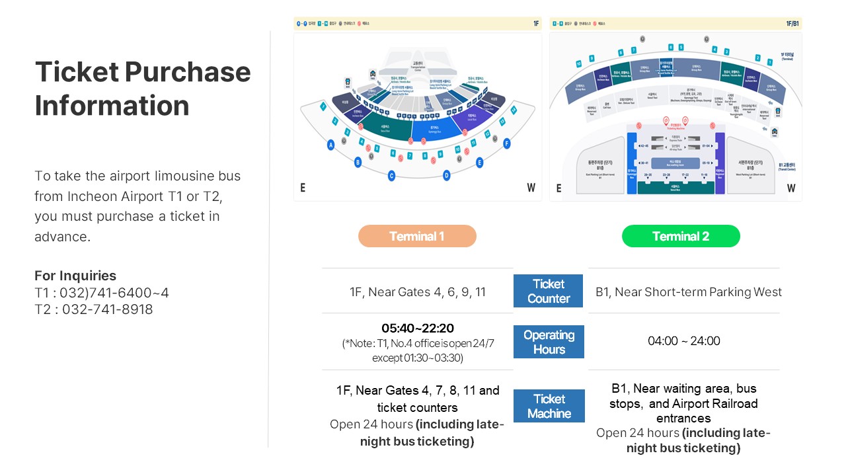
Task: Click the bus icon on Terminal 2 map
Action: point(777,112)
